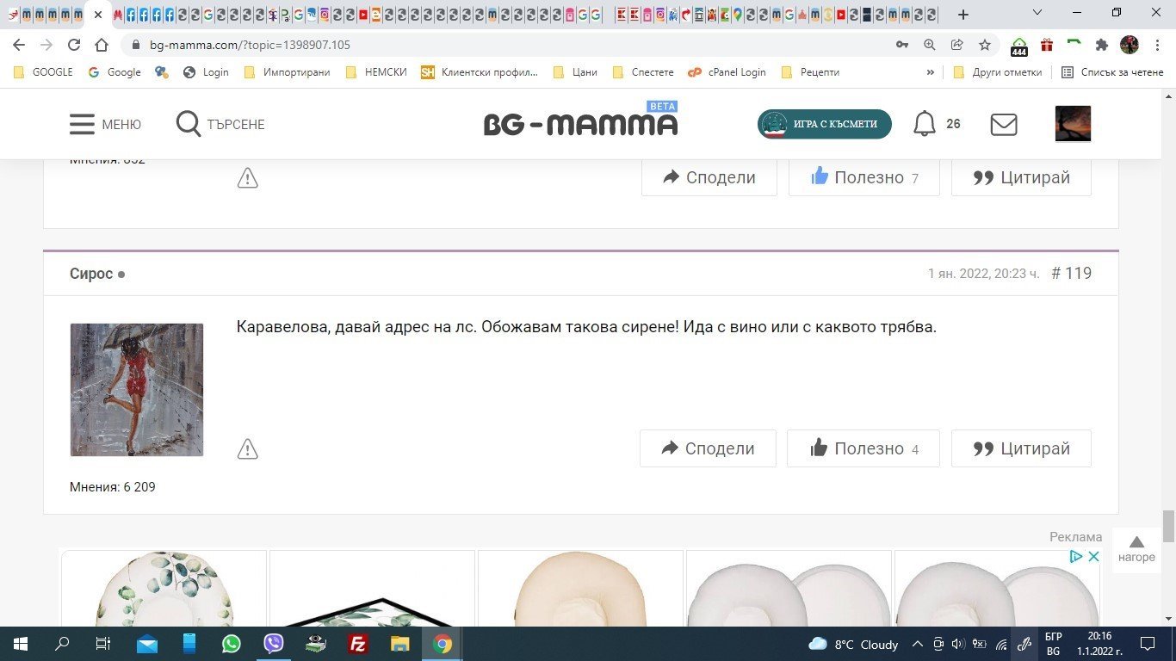The width and height of the screenshot is (1176, 661).
Task: Open the user profile avatar in header
Action: (1073, 124)
